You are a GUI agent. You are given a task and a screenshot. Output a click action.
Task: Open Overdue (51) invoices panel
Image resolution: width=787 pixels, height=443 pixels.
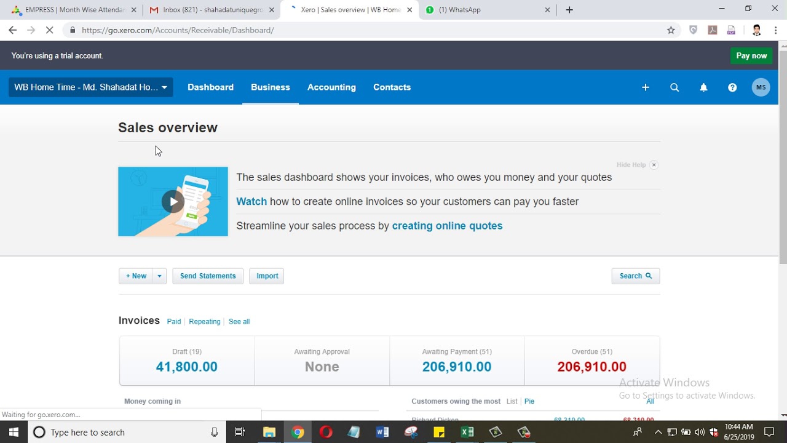[592, 361]
